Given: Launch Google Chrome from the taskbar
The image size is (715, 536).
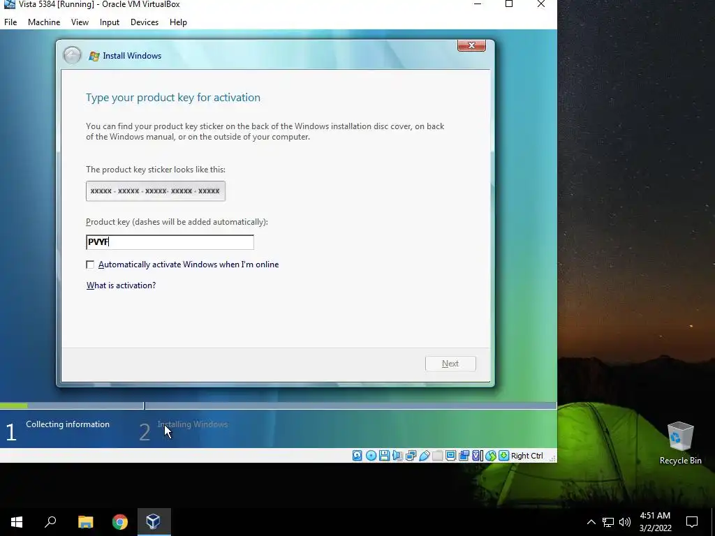Looking at the screenshot, I should (x=120, y=522).
